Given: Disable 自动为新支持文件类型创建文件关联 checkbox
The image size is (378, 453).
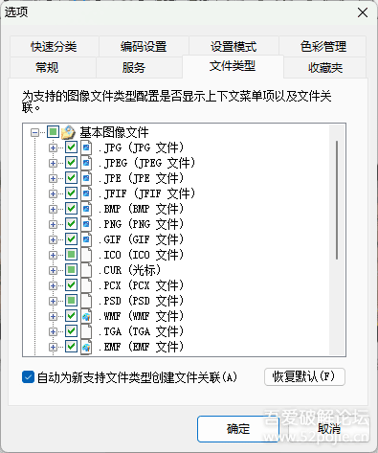Looking at the screenshot, I should pyautogui.click(x=28, y=377).
